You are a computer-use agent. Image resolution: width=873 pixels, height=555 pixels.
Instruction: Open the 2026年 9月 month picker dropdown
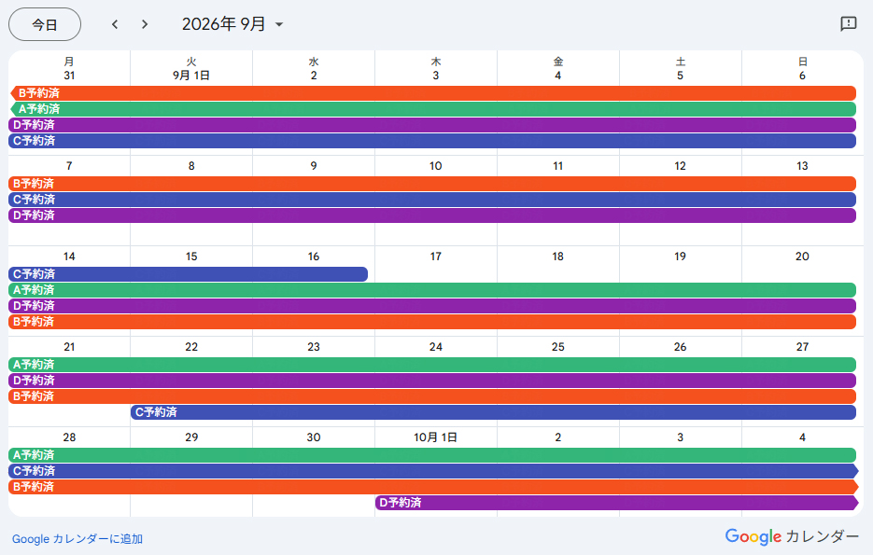point(232,24)
